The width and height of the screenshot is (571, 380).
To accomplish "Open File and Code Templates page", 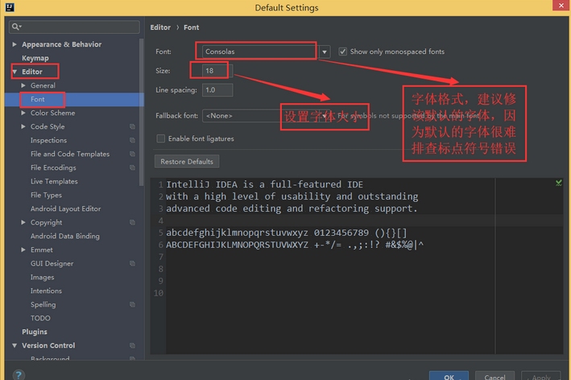I will click(70, 154).
